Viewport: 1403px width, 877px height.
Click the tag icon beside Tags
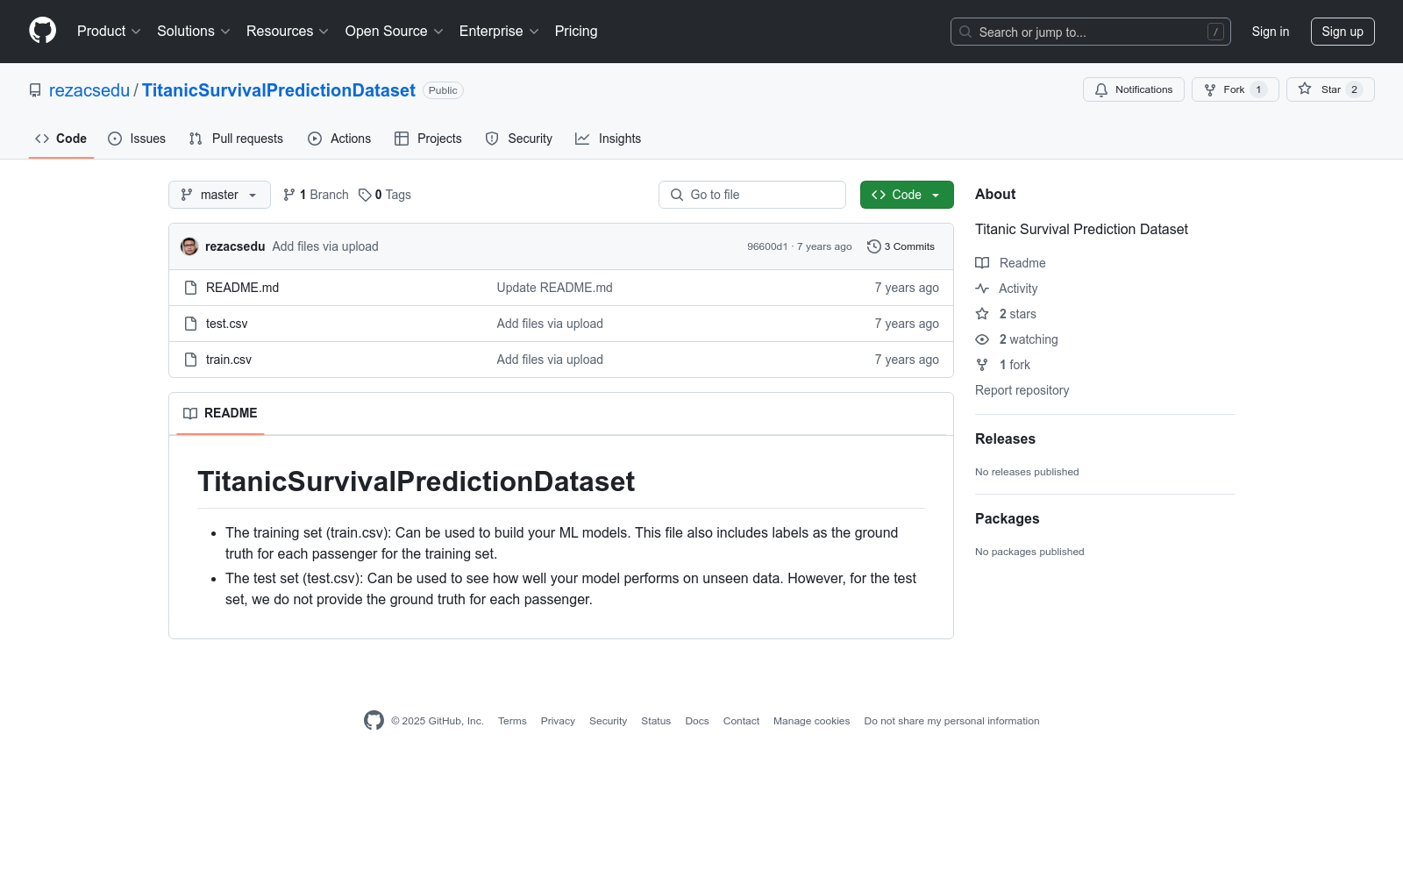[x=365, y=195]
